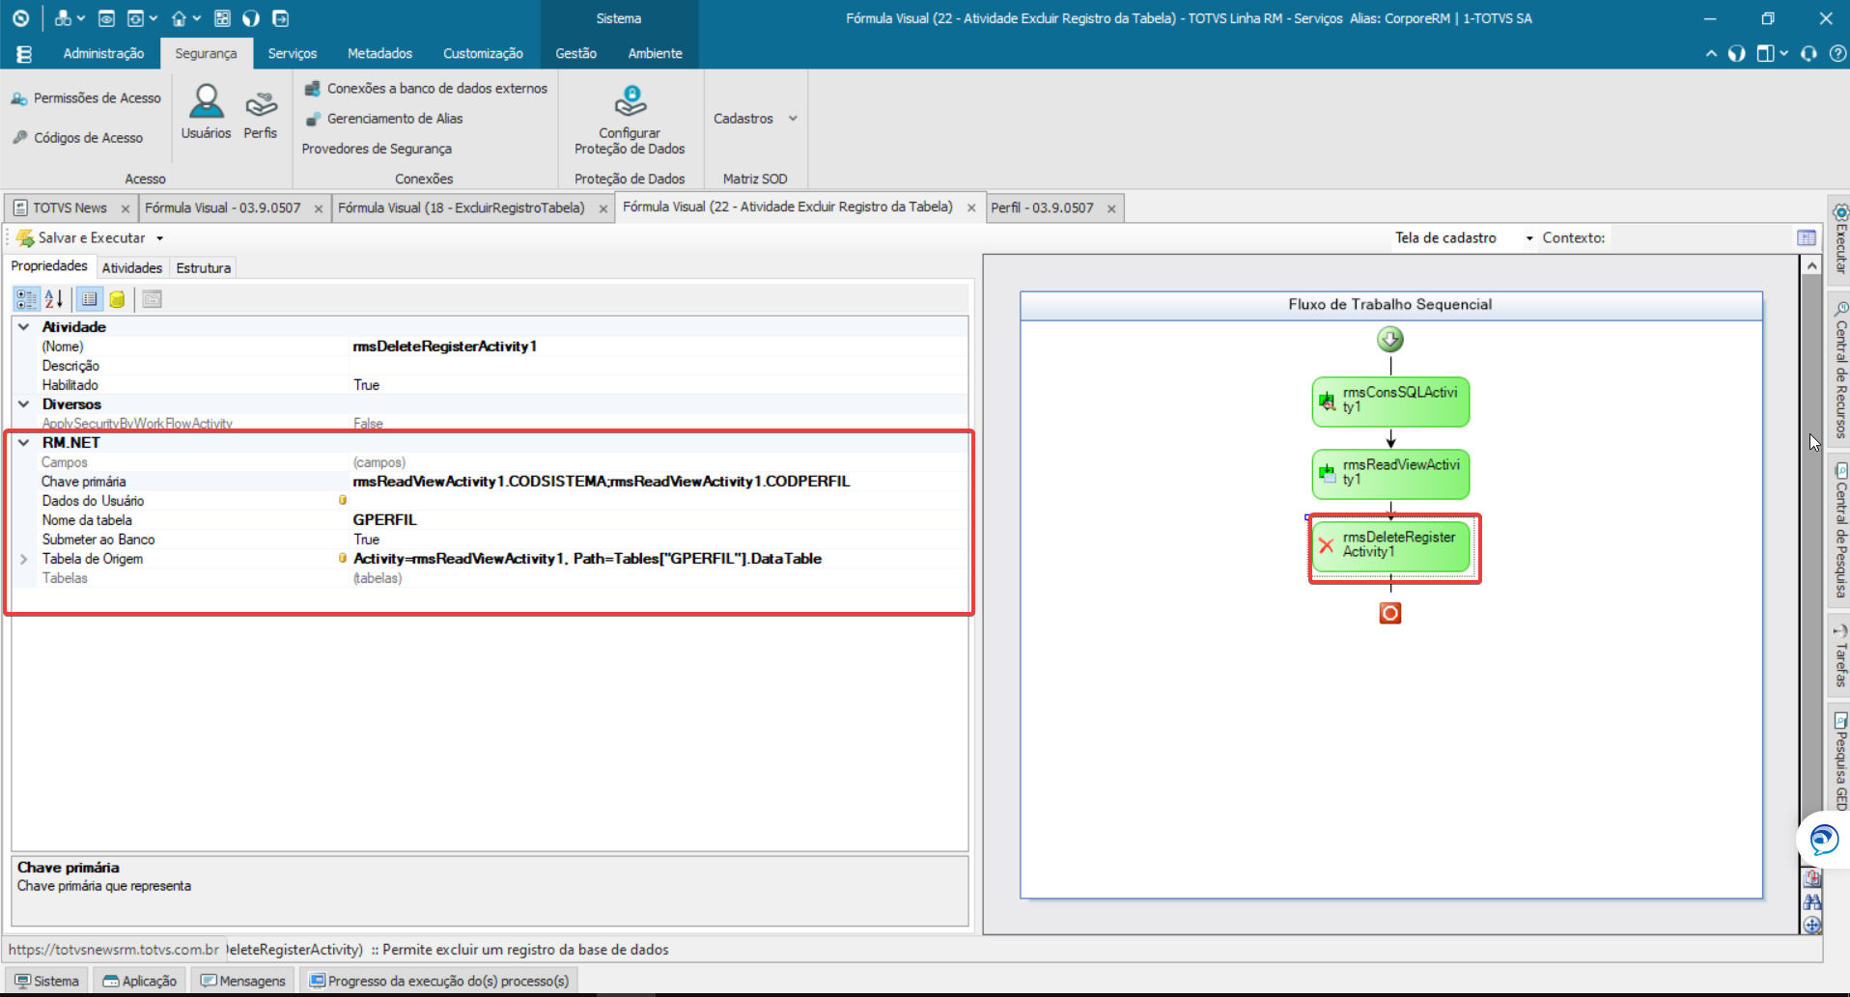Open the Perfis icon in ribbon

coord(261,112)
